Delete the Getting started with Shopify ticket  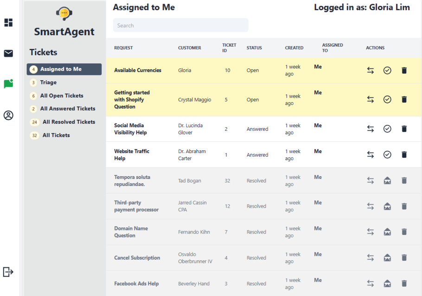[x=404, y=99]
